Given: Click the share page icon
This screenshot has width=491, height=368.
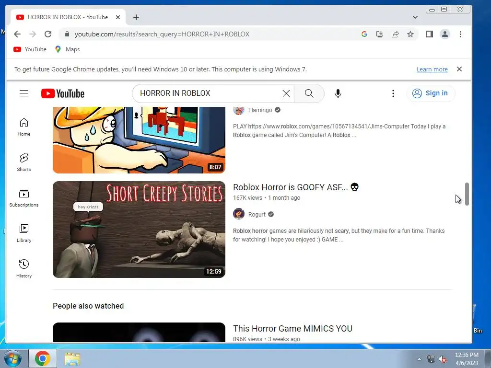Looking at the screenshot, I should coord(395,34).
